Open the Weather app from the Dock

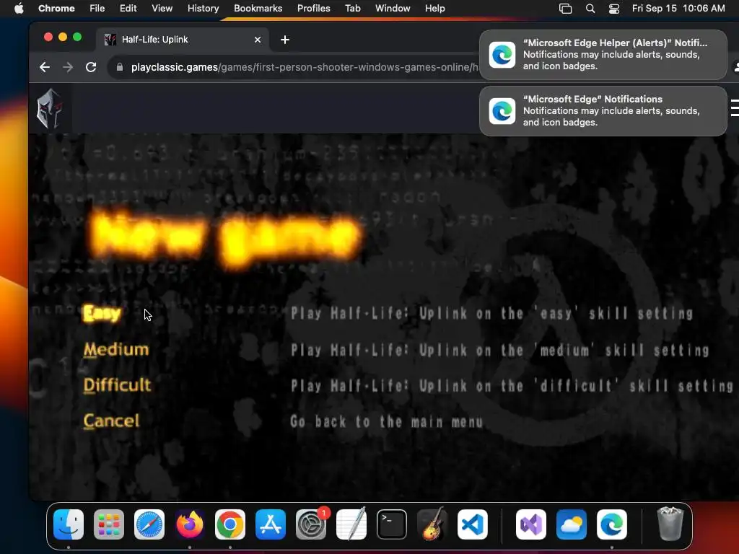click(572, 524)
